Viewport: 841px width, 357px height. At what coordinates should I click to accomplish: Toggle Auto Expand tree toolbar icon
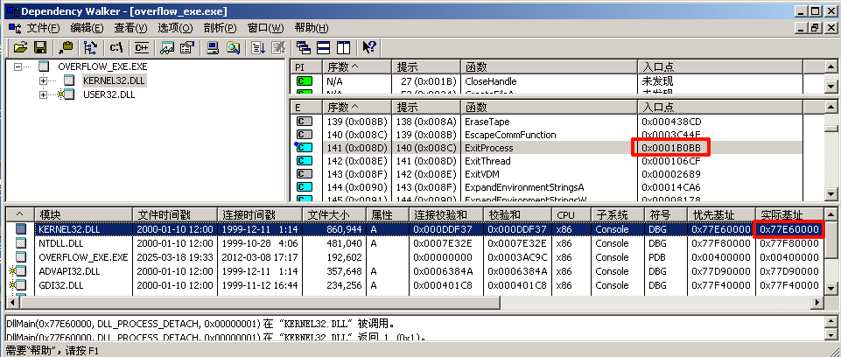[x=91, y=48]
